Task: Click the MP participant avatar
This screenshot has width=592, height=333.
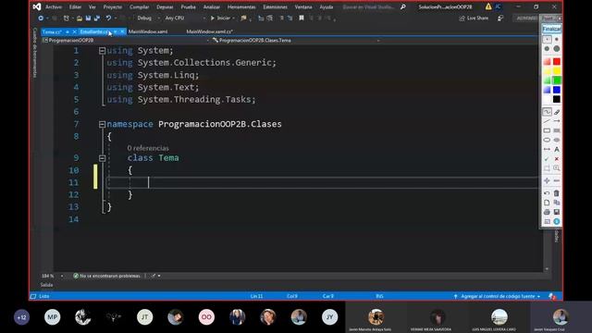Action: click(52, 317)
